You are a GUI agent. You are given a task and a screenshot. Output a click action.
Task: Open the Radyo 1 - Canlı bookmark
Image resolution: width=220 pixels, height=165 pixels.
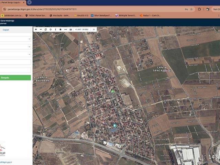coord(150,15)
